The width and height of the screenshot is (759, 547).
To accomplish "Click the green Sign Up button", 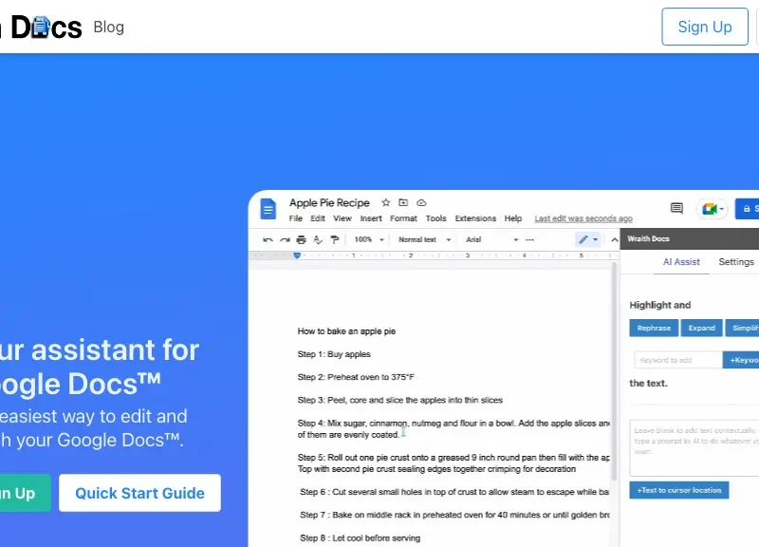I will pyautogui.click(x=25, y=493).
